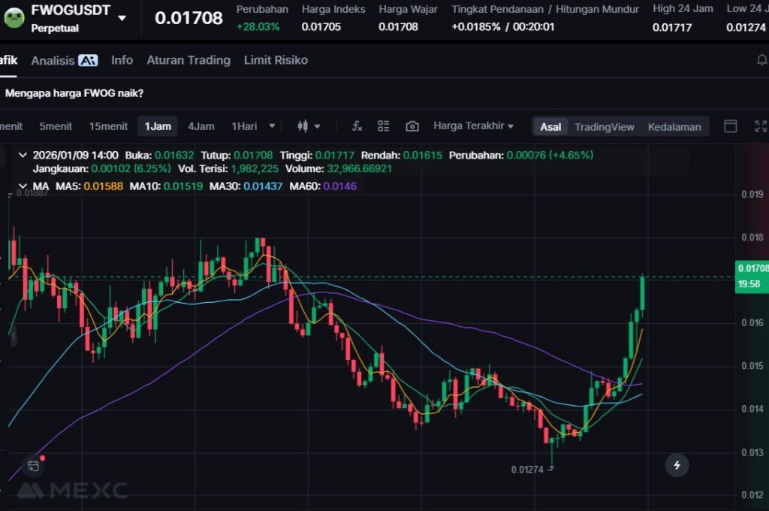Screen dimensions: 769x511
Task: Click the FWOG frog coin icon
Action: click(x=14, y=18)
